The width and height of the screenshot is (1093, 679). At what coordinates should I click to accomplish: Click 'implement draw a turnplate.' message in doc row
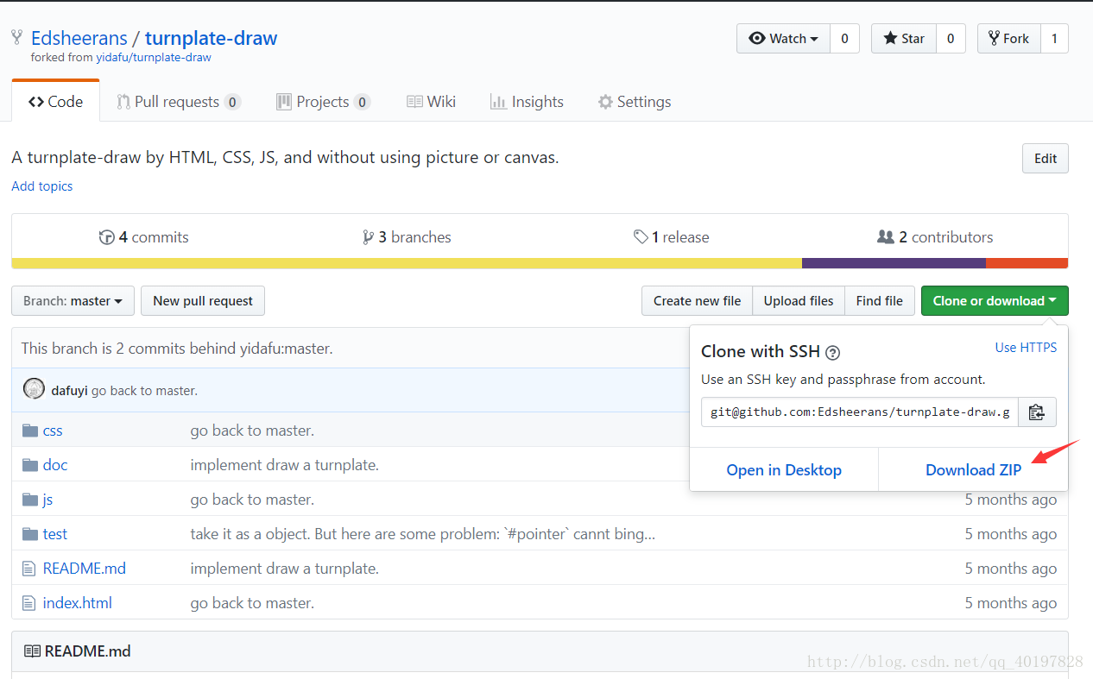coord(285,465)
